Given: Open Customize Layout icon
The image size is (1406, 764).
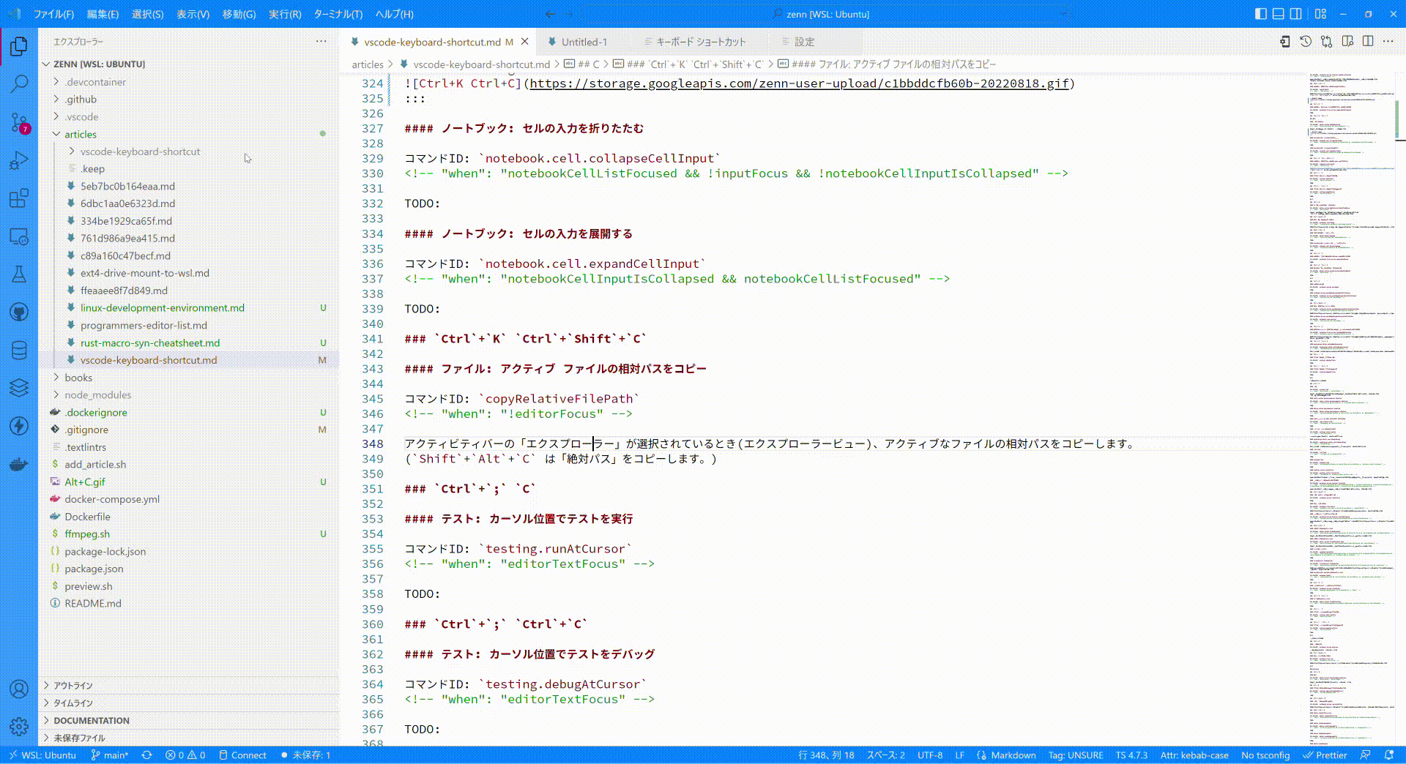Looking at the screenshot, I should point(1320,14).
